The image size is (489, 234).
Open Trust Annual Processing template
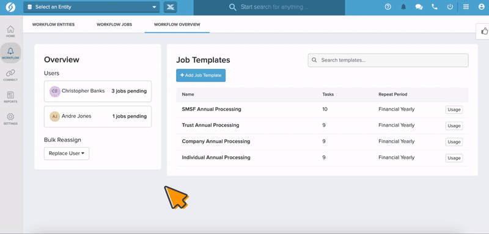point(210,126)
